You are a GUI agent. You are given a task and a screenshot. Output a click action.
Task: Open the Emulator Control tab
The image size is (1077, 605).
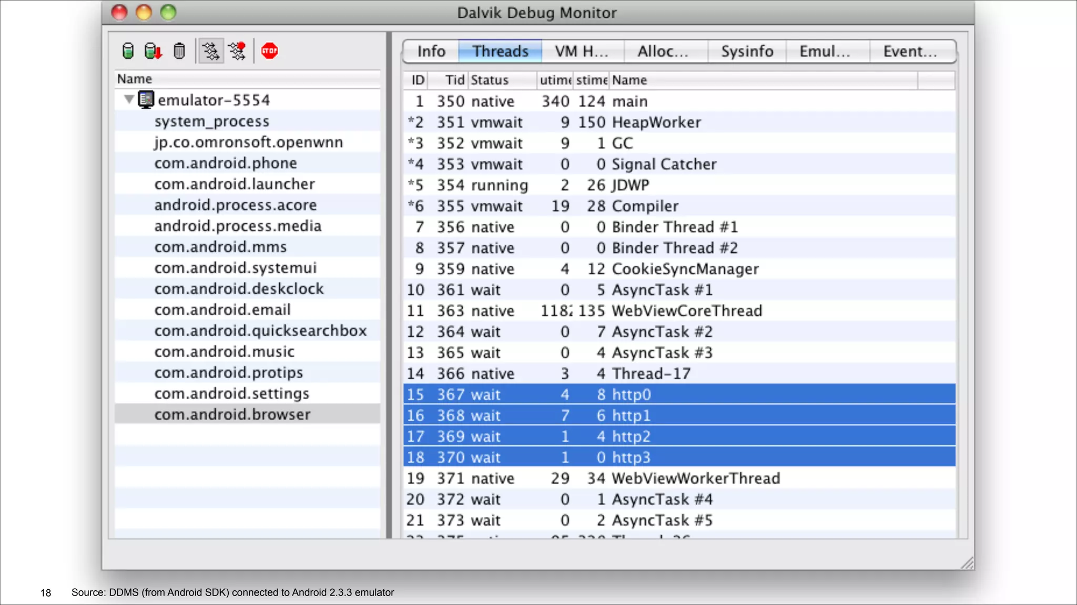(828, 51)
